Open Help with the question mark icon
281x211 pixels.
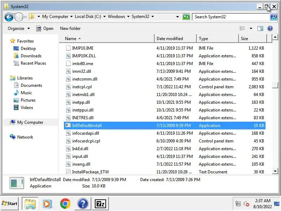click(x=270, y=28)
